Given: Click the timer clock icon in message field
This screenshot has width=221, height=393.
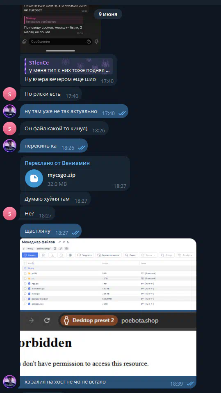Looking at the screenshot, I should [89, 42].
